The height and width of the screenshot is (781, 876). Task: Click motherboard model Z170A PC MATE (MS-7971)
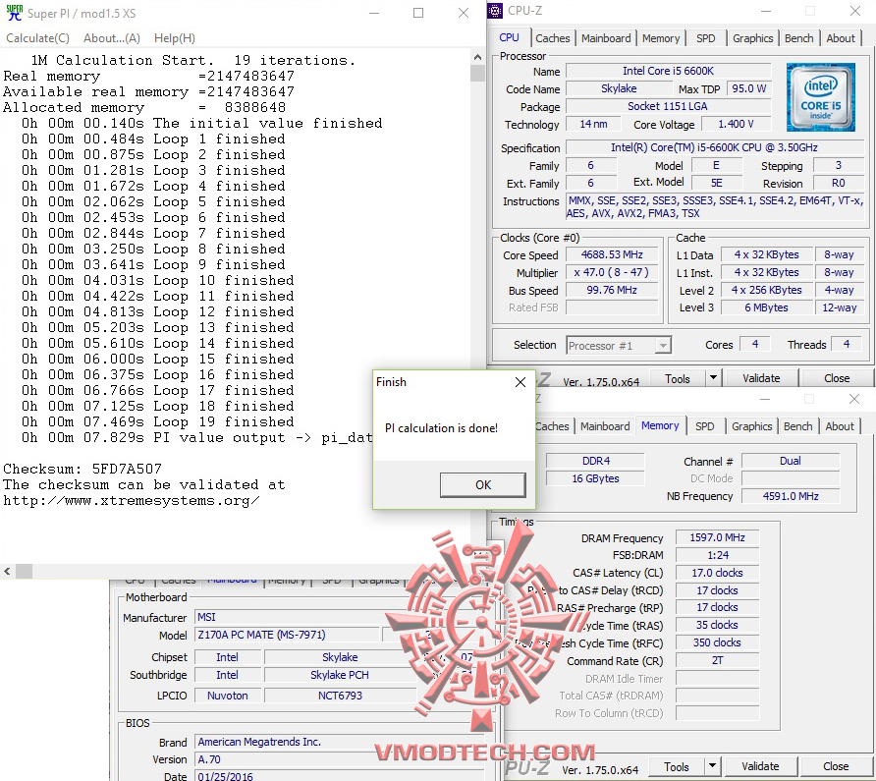tap(287, 635)
